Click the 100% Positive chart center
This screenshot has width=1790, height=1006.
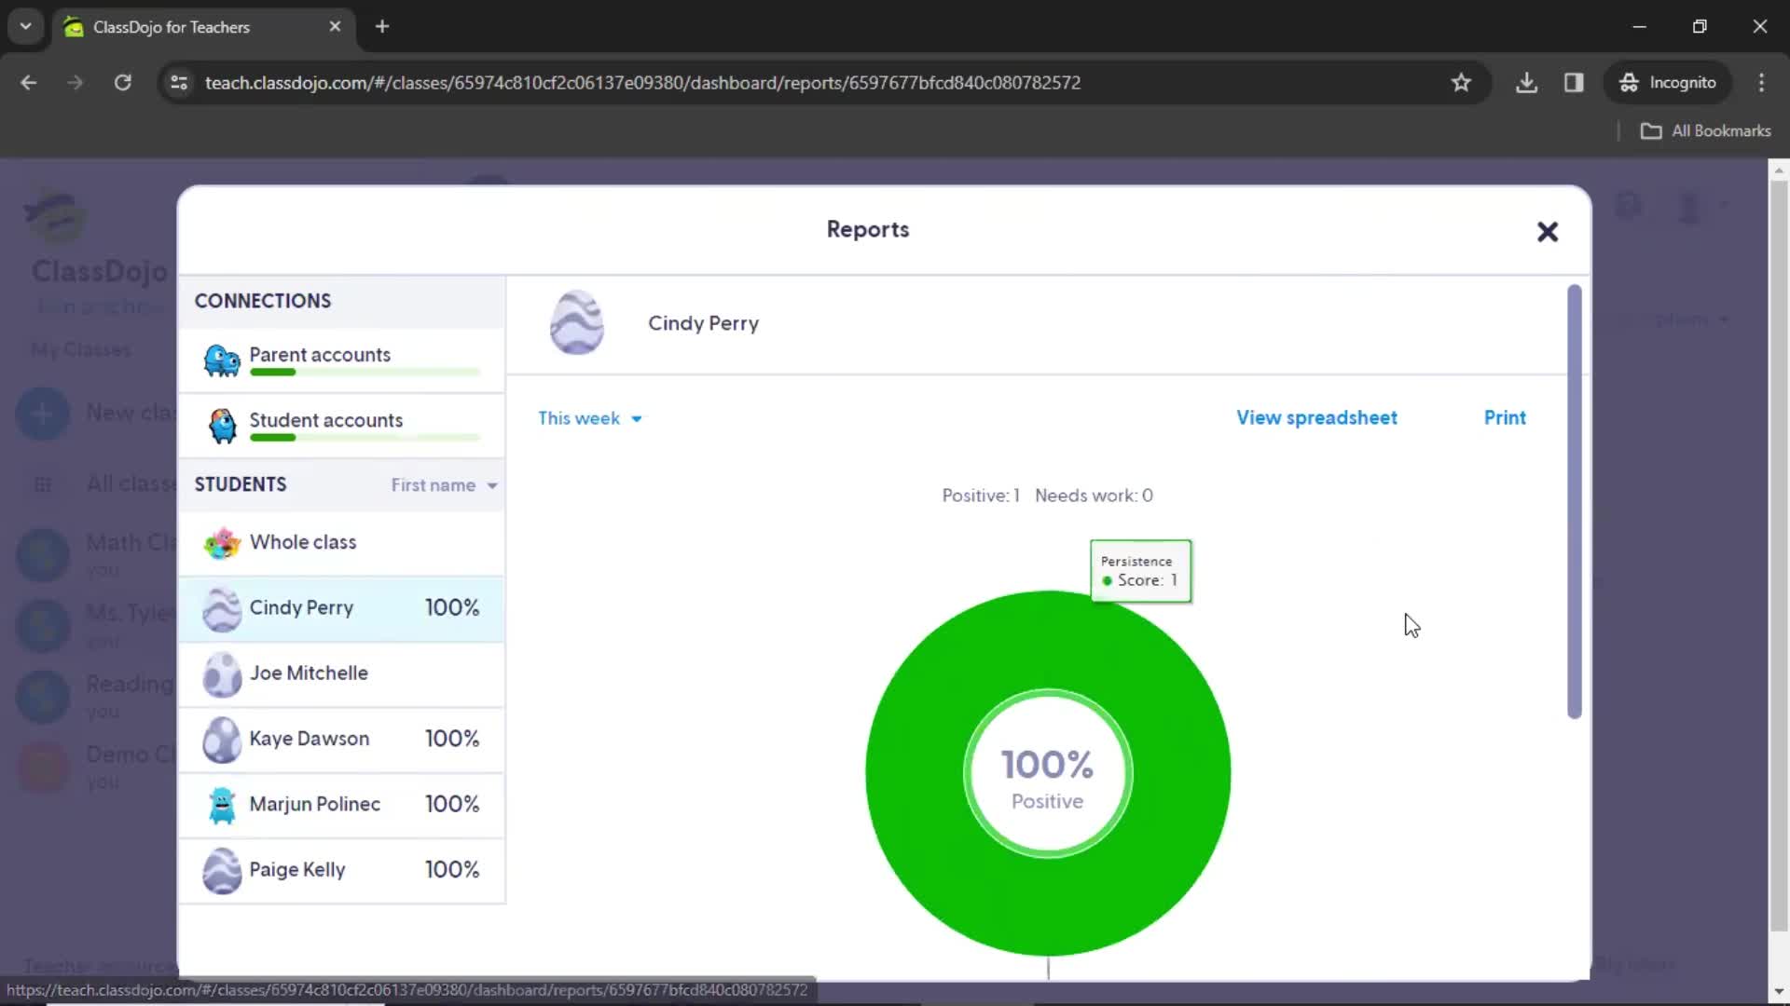[1048, 775]
